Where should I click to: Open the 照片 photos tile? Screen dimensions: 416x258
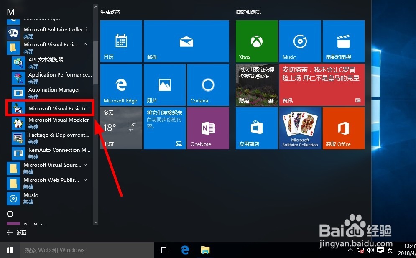point(164,85)
